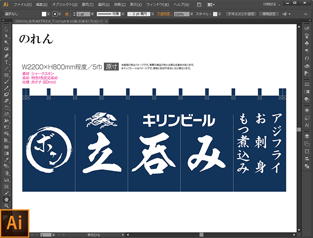Open the Transparency panel icon

tap(307, 99)
